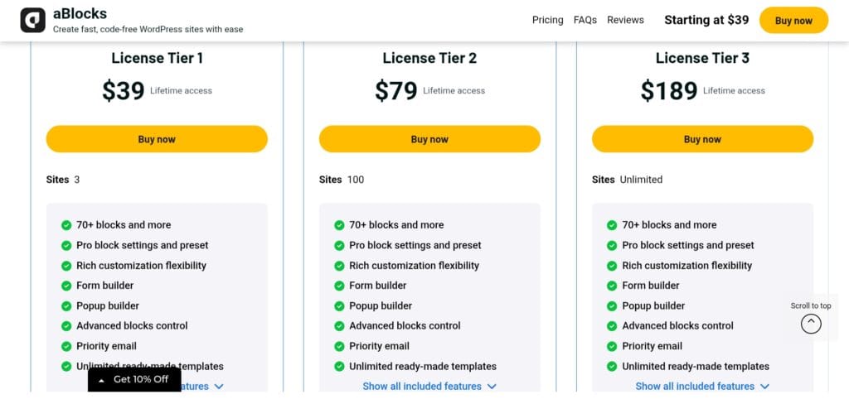The width and height of the screenshot is (849, 399).
Task: Open the Pricing nav item
Action: click(x=547, y=20)
